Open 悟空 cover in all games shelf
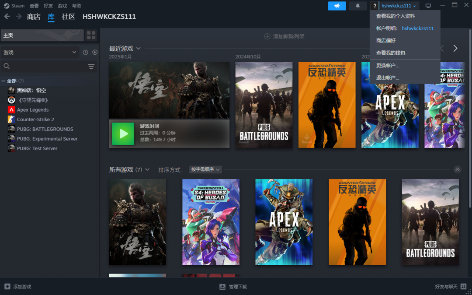 138,222
